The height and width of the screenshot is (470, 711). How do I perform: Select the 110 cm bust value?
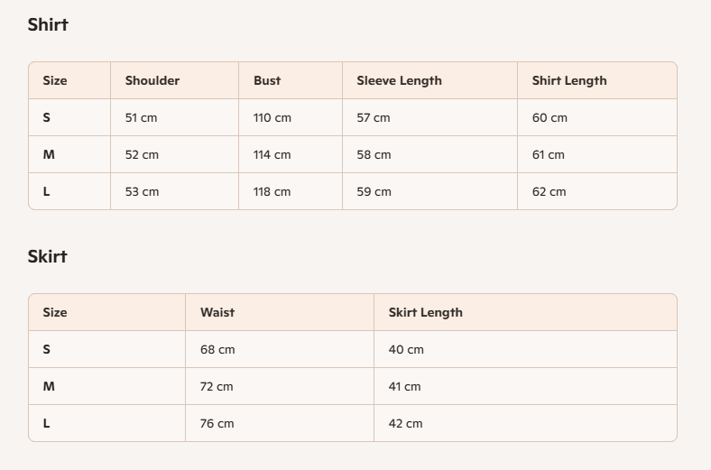click(x=272, y=118)
